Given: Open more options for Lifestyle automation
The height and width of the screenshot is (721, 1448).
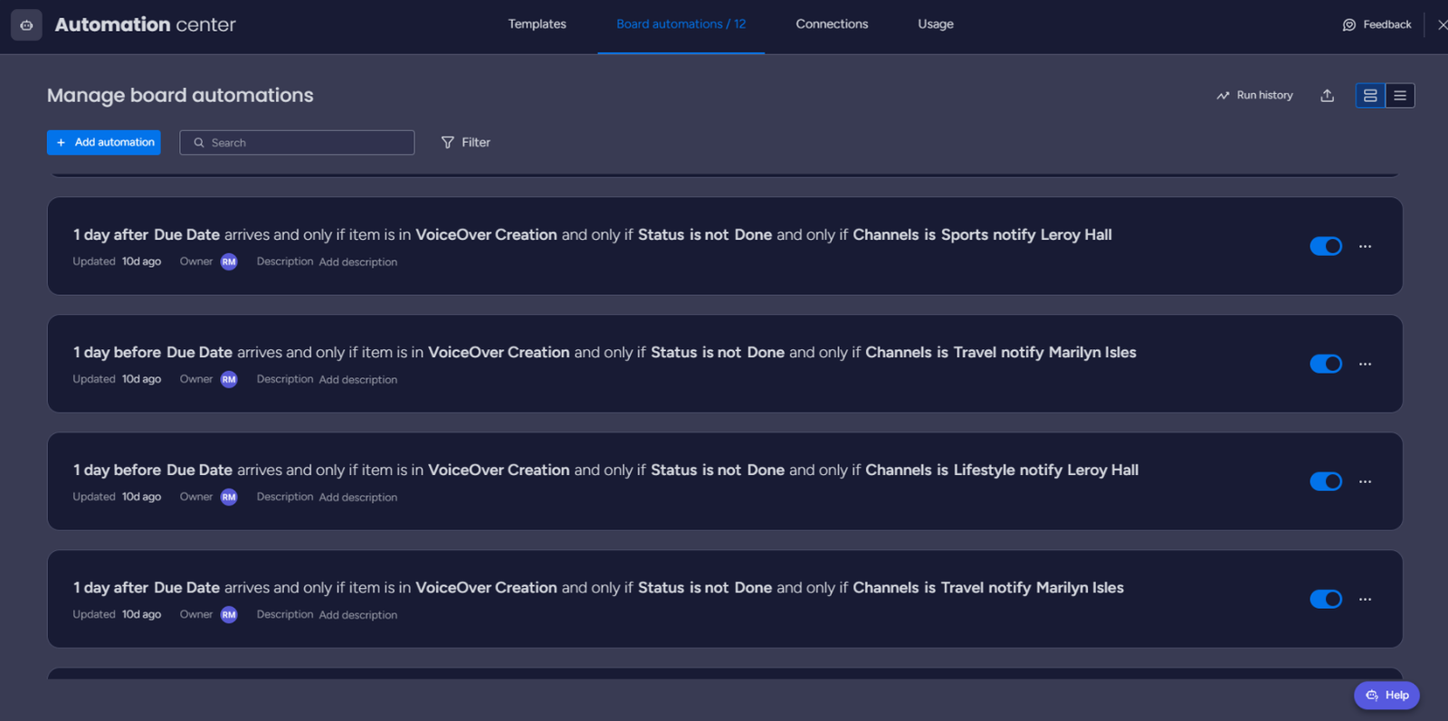Looking at the screenshot, I should [x=1365, y=481].
